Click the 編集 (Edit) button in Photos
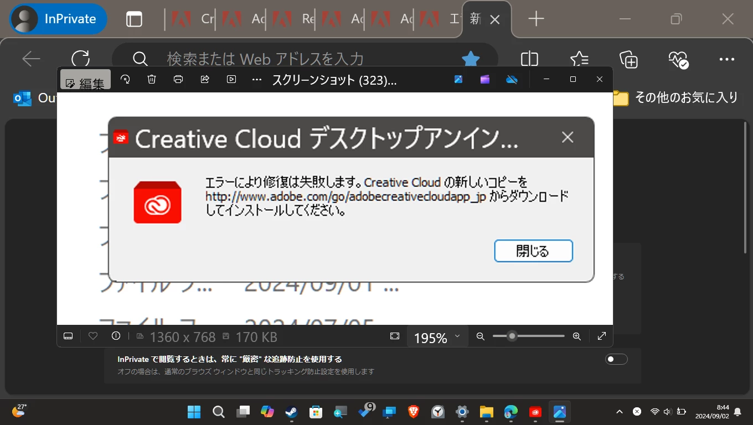The height and width of the screenshot is (425, 753). point(85,80)
